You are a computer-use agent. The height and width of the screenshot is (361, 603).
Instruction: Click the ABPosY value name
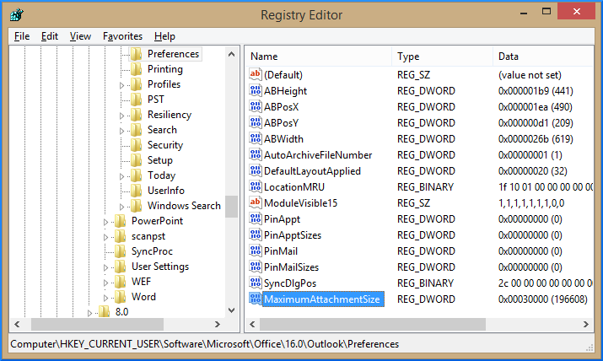tap(281, 123)
